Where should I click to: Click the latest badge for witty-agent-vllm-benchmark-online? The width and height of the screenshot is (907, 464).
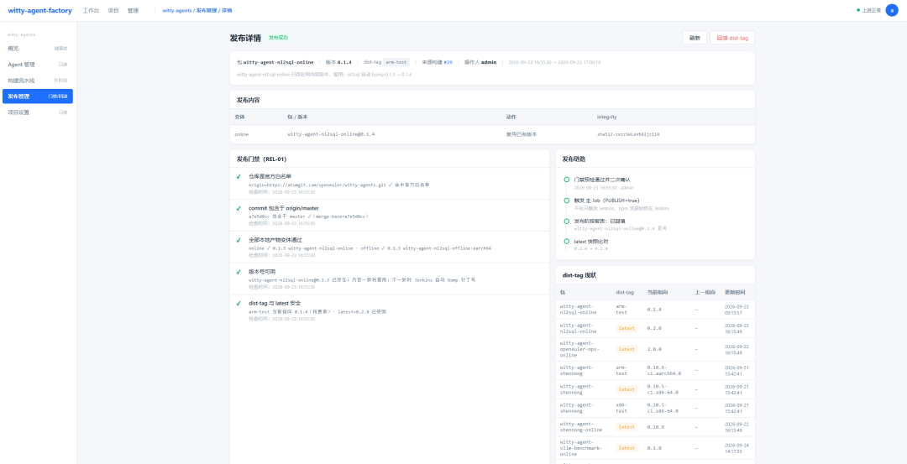(x=627, y=448)
